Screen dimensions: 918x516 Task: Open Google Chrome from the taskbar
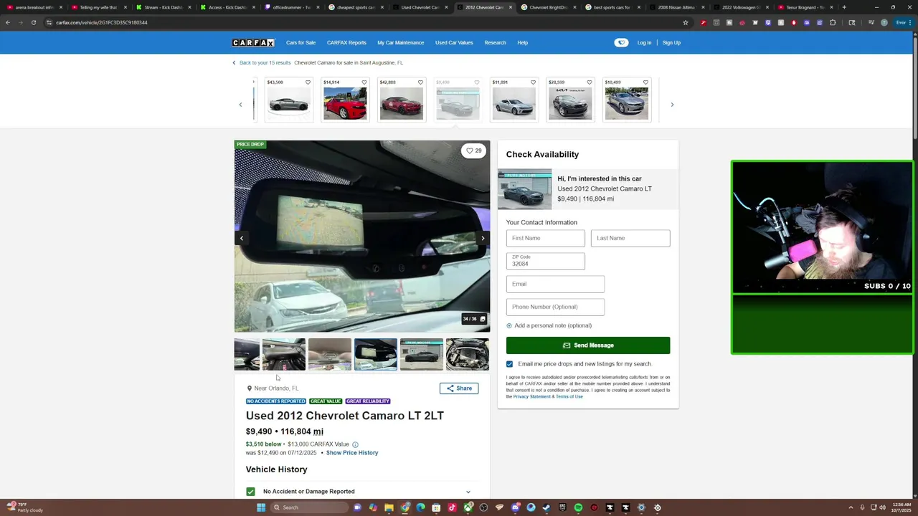coord(404,507)
